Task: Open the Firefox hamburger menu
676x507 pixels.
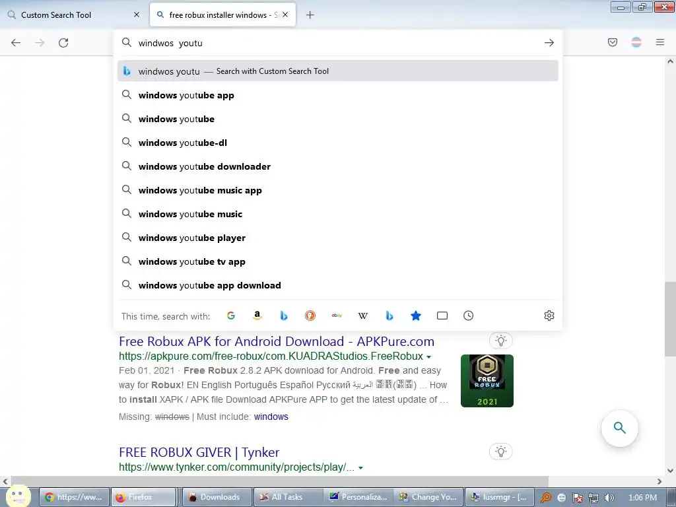Action: point(660,42)
